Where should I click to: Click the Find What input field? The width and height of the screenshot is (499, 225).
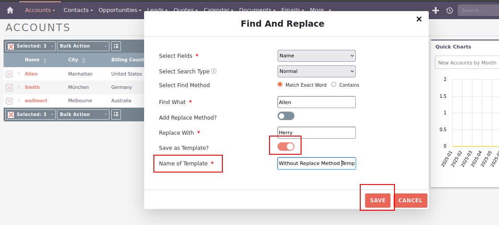click(x=316, y=102)
